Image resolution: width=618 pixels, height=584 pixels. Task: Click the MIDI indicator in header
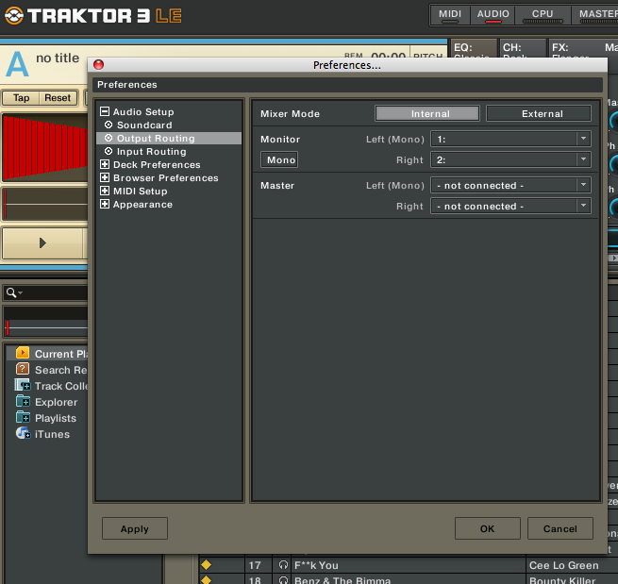coord(450,15)
